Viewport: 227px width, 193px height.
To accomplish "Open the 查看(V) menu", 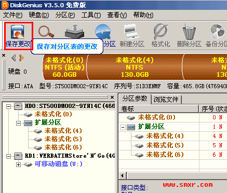I will pyautogui.click(x=117, y=15).
